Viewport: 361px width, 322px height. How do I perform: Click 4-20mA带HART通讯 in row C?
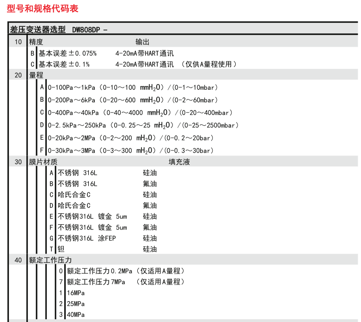145,64
